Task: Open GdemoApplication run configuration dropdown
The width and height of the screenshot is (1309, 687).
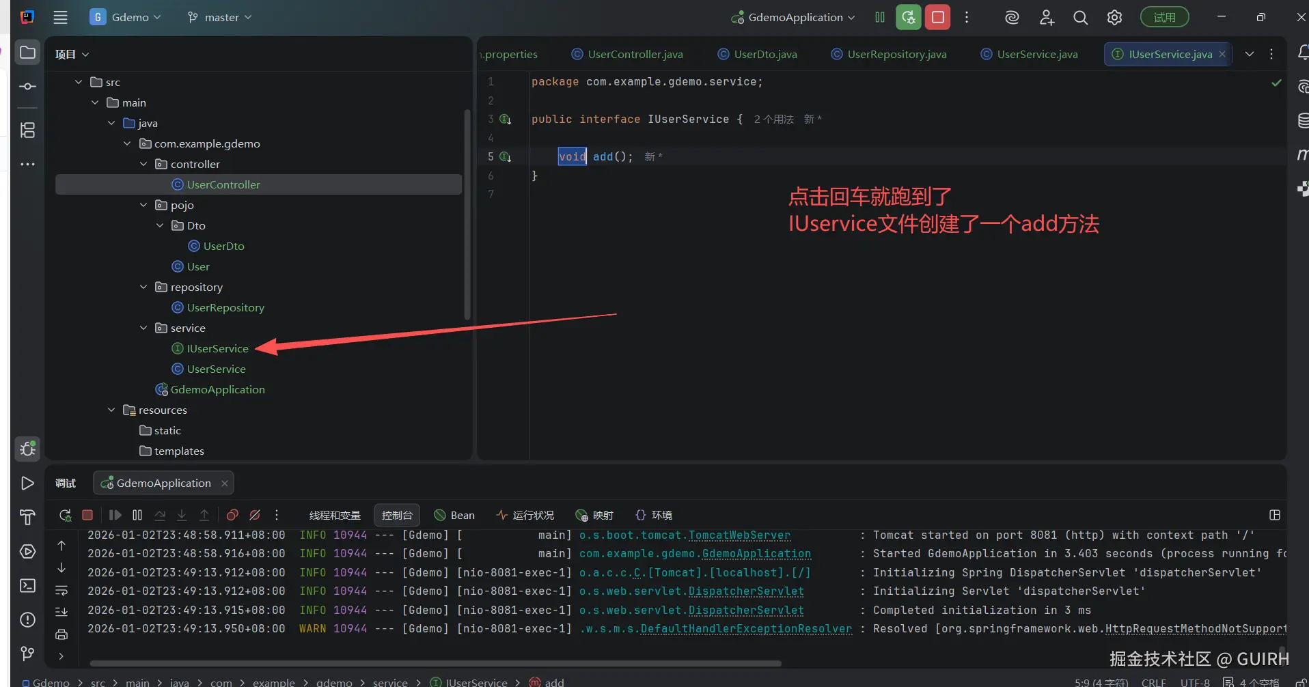Action: (793, 17)
